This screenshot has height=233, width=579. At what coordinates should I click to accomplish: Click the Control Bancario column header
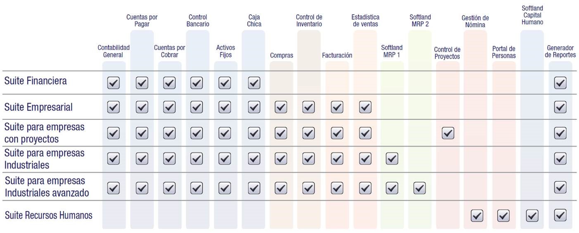click(x=197, y=21)
